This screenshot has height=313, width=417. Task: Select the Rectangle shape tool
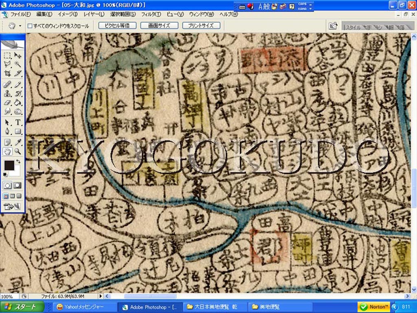click(x=18, y=131)
